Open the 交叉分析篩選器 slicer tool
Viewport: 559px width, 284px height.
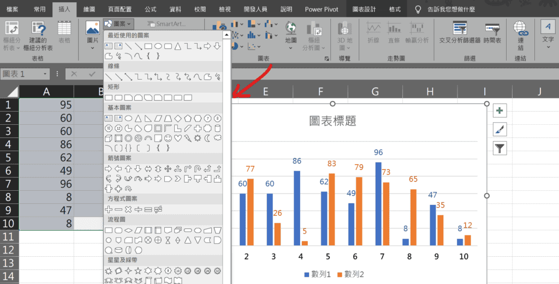coord(460,33)
